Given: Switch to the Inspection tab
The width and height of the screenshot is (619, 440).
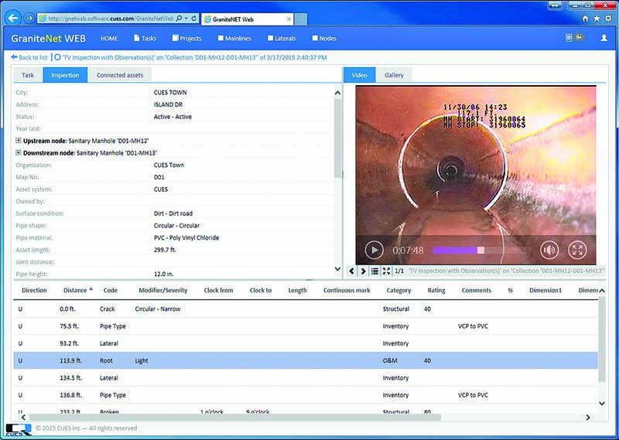Looking at the screenshot, I should pos(65,75).
